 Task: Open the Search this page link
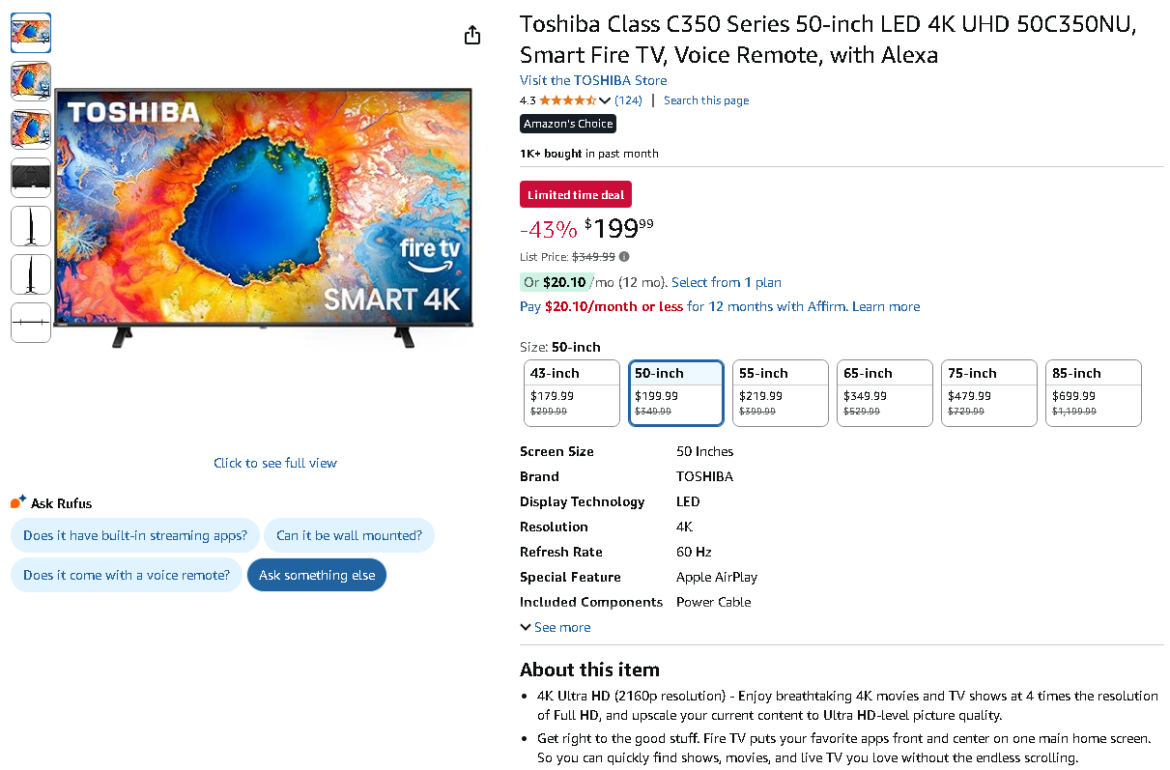[706, 100]
